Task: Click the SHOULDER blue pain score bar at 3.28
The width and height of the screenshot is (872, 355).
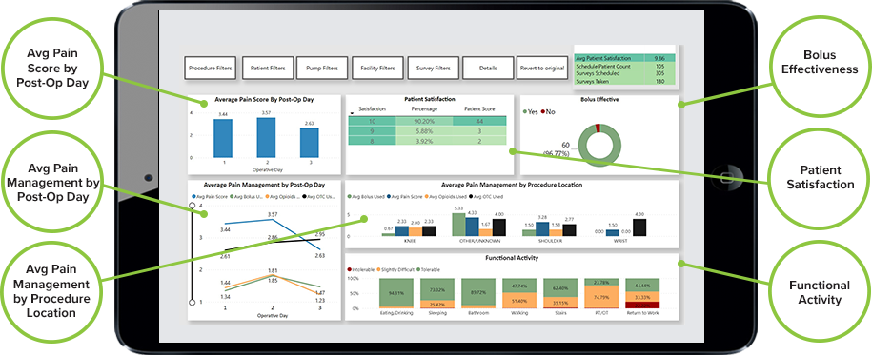Action: pos(542,229)
